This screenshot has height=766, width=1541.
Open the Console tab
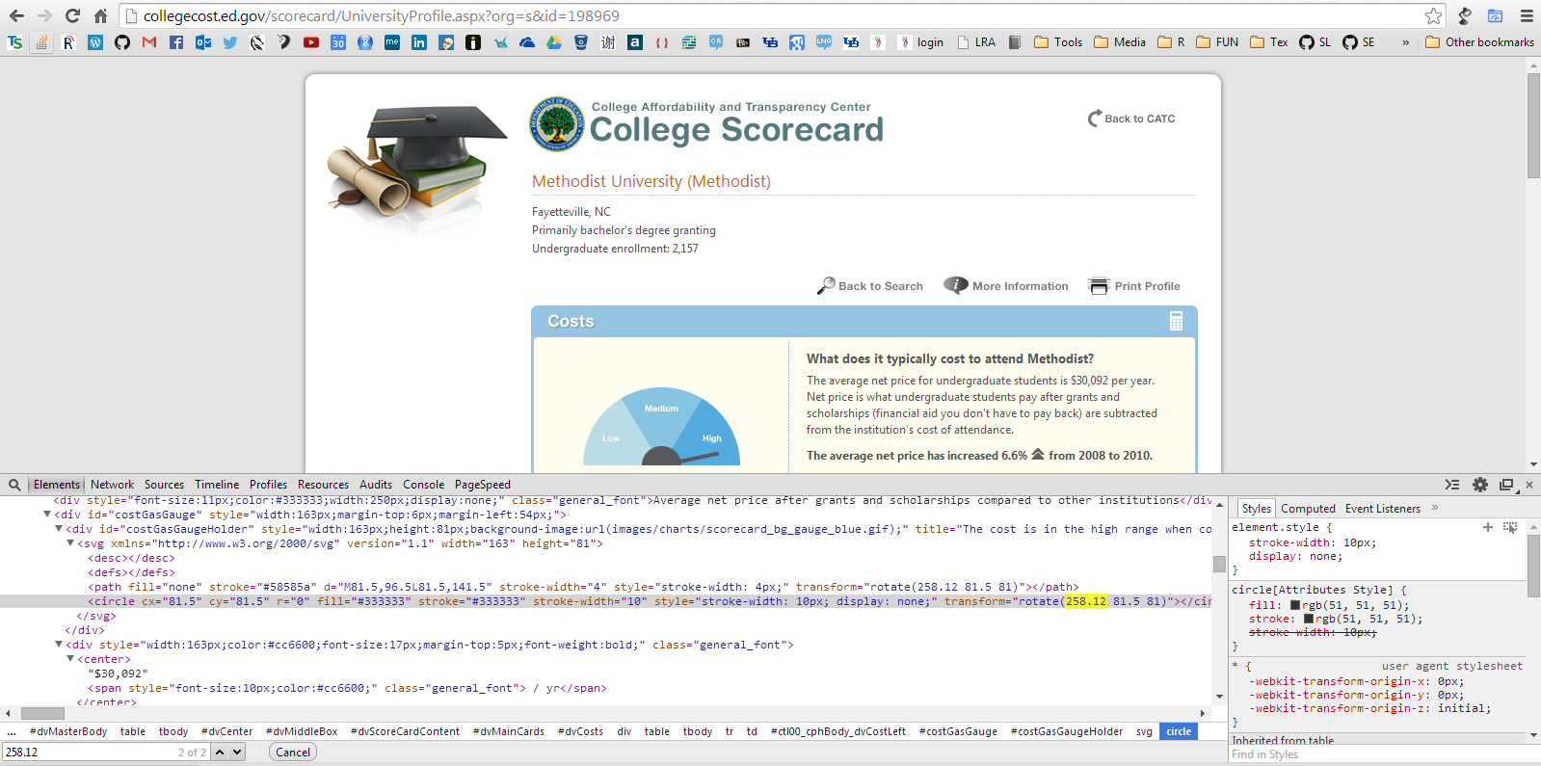424,485
